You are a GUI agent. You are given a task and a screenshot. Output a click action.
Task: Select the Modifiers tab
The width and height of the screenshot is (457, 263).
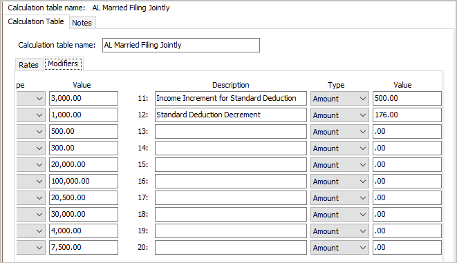point(63,64)
